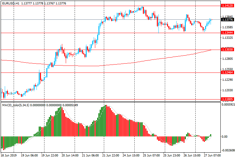235x159 pixels.
Task: Click the 25 Jun 07:00 time label
Action: tap(151, 155)
